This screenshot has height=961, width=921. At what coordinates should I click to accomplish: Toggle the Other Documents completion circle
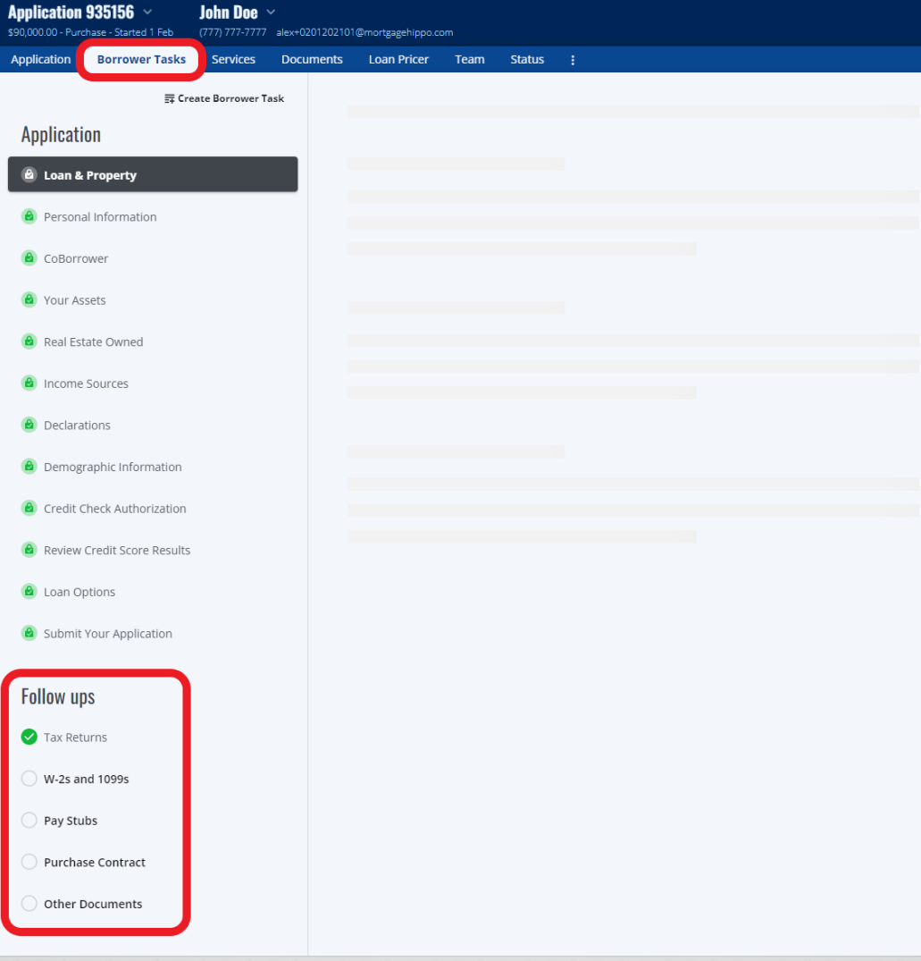(29, 904)
